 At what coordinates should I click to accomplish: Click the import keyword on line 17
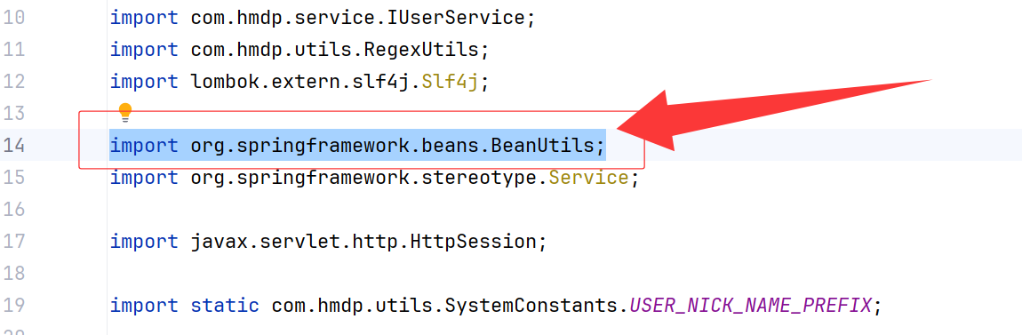143,242
